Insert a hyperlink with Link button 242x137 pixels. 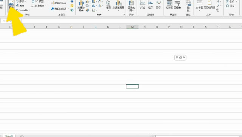click(188, 6)
